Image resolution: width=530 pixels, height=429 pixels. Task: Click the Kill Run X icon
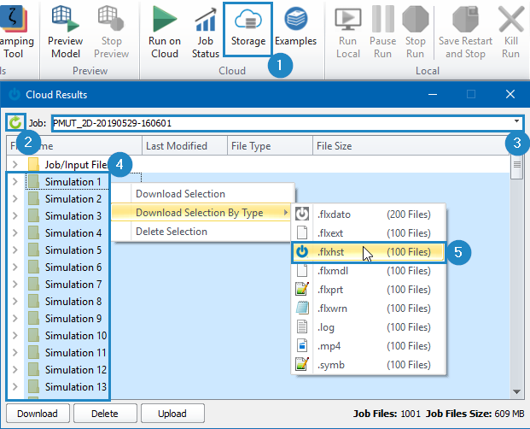[x=510, y=20]
